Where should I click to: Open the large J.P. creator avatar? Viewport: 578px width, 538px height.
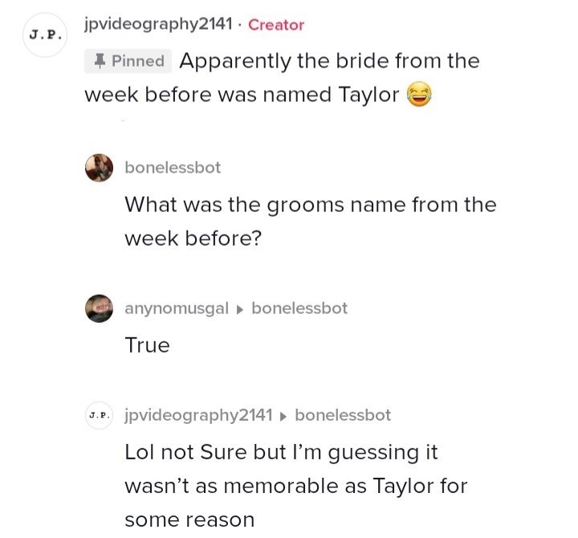pyautogui.click(x=44, y=35)
